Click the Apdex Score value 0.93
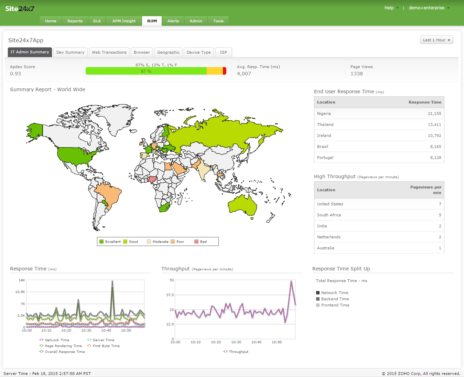Screen dimensions: 464x377 (x=15, y=74)
